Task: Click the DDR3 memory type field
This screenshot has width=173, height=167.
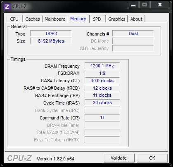Action: (51, 33)
